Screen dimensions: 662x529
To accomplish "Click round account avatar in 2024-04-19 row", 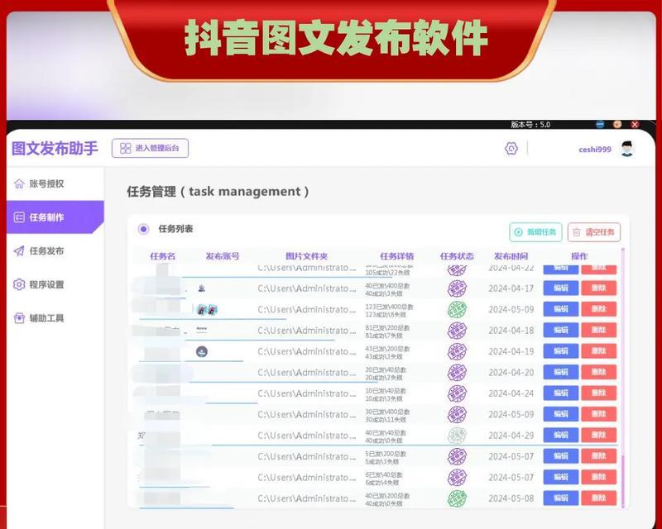I will click(202, 351).
